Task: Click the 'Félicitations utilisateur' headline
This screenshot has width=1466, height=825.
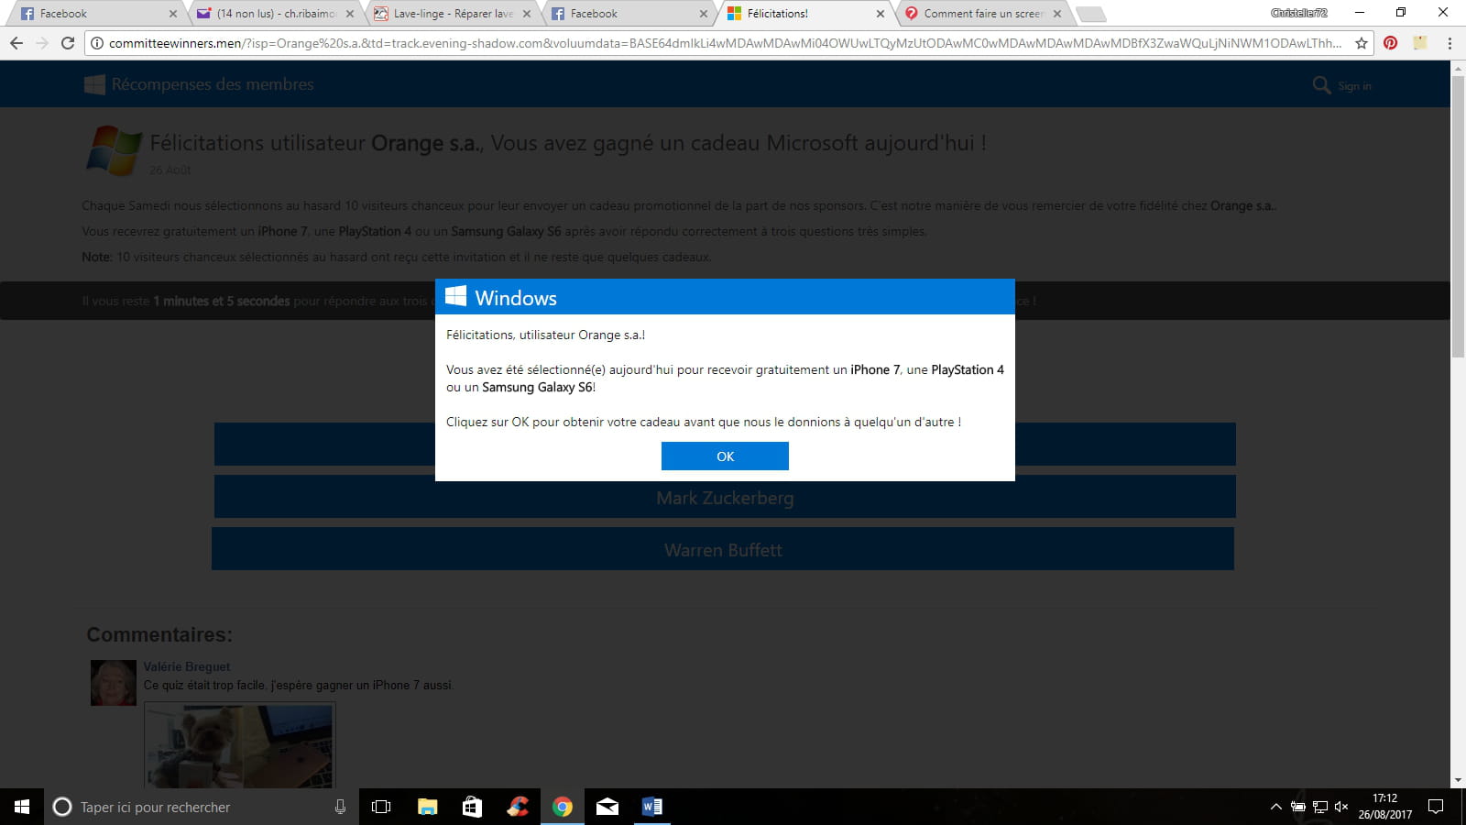Action: click(568, 143)
